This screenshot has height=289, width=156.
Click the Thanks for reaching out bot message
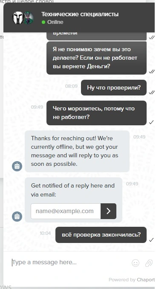click(x=77, y=151)
